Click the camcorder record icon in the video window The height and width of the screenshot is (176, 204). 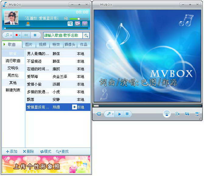click(177, 114)
